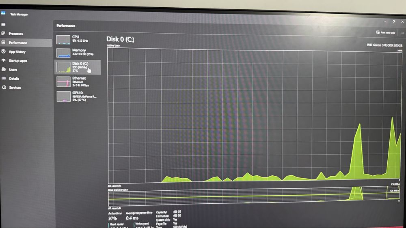The width and height of the screenshot is (406, 228).
Task: Select the Disk 0 (C:) graph thumbnail
Action: pos(63,67)
